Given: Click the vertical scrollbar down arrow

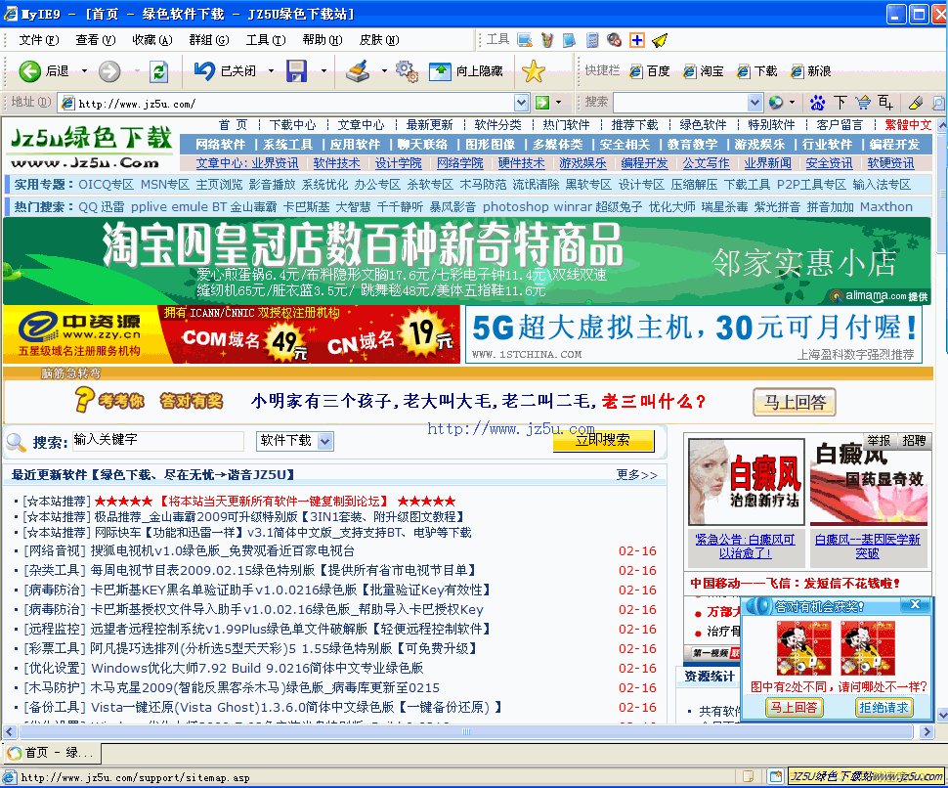Looking at the screenshot, I should (942, 716).
